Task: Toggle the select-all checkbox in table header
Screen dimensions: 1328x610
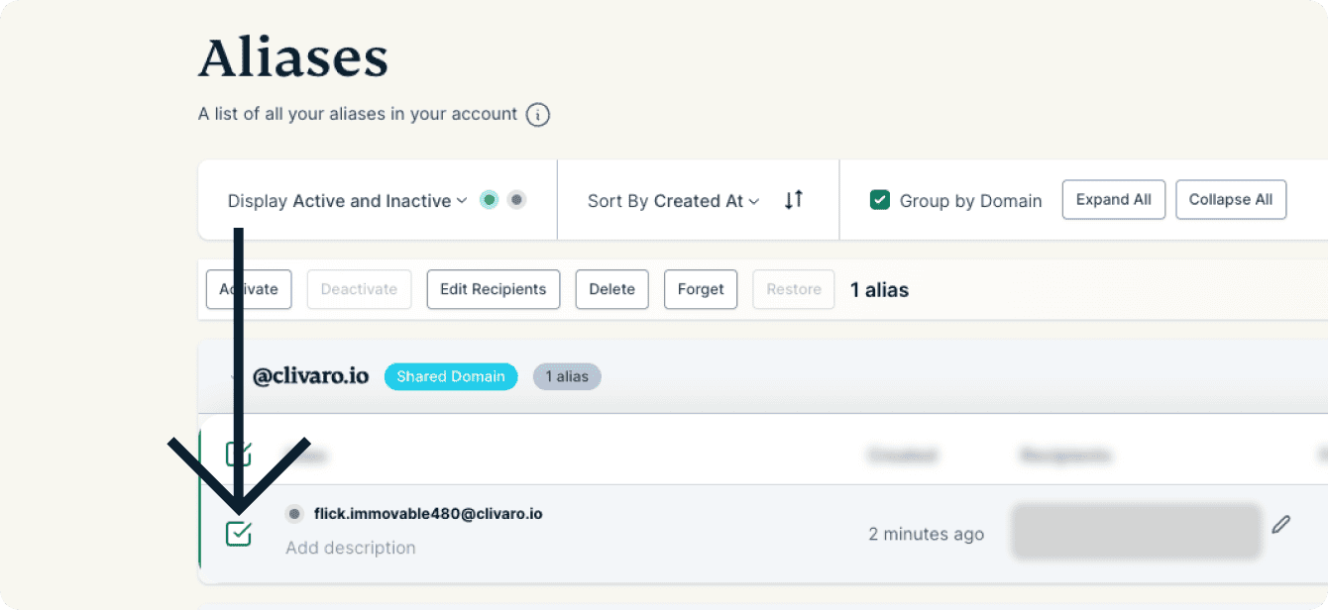Action: pos(238,455)
